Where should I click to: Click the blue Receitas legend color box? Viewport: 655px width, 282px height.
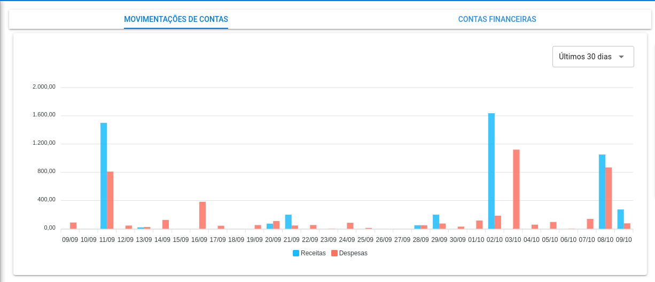(296, 253)
